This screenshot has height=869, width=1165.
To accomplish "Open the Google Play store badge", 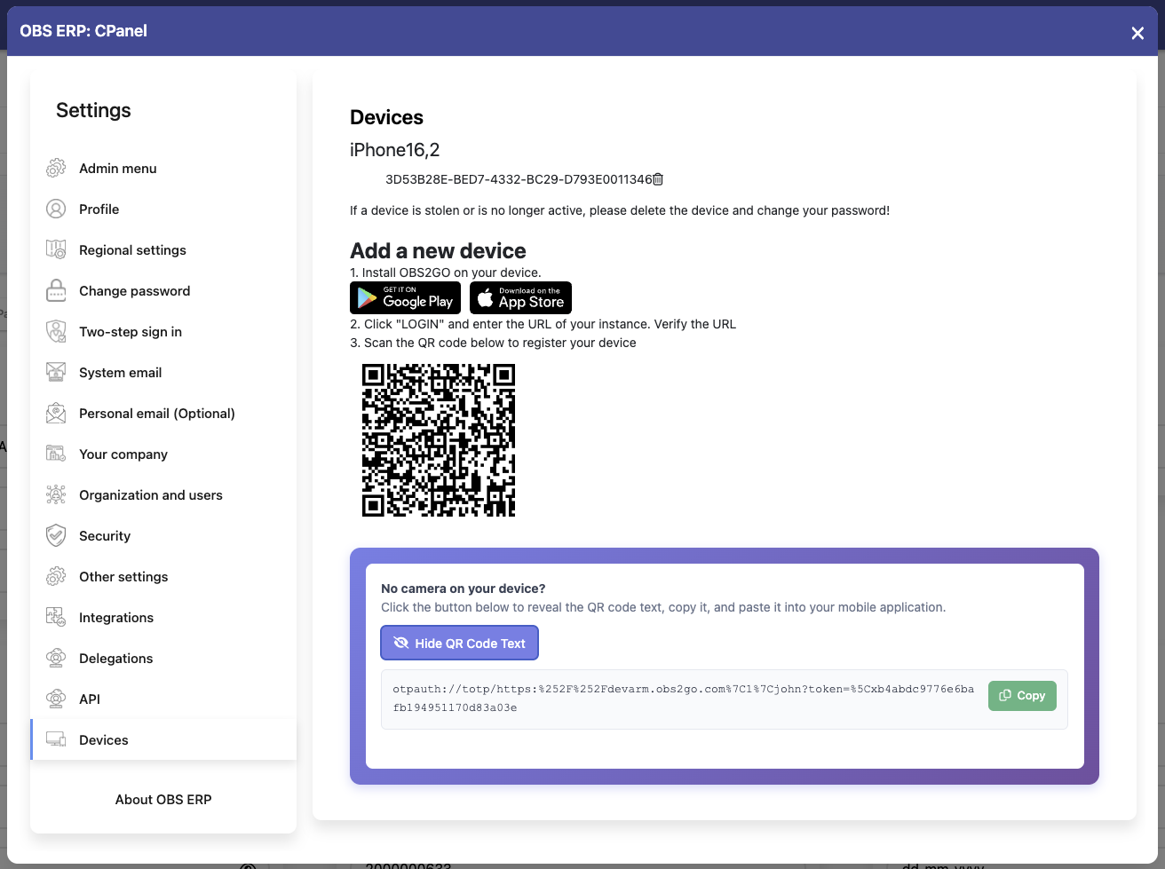I will pos(405,297).
